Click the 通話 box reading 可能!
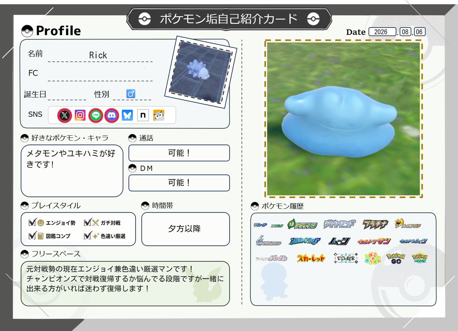 (179, 153)
